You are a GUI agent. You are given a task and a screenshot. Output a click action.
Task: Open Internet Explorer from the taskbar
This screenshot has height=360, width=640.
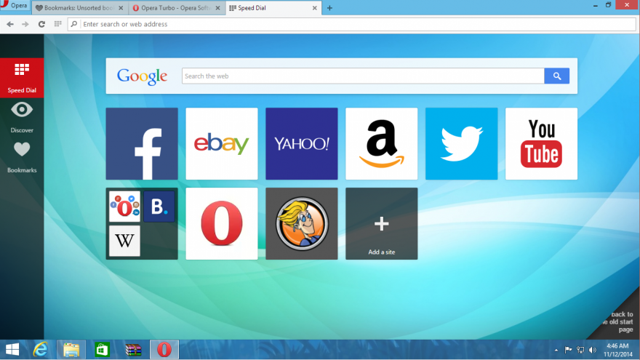pyautogui.click(x=41, y=350)
